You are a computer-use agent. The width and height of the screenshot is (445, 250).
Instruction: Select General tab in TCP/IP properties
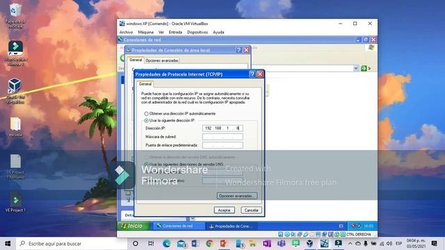(x=145, y=84)
